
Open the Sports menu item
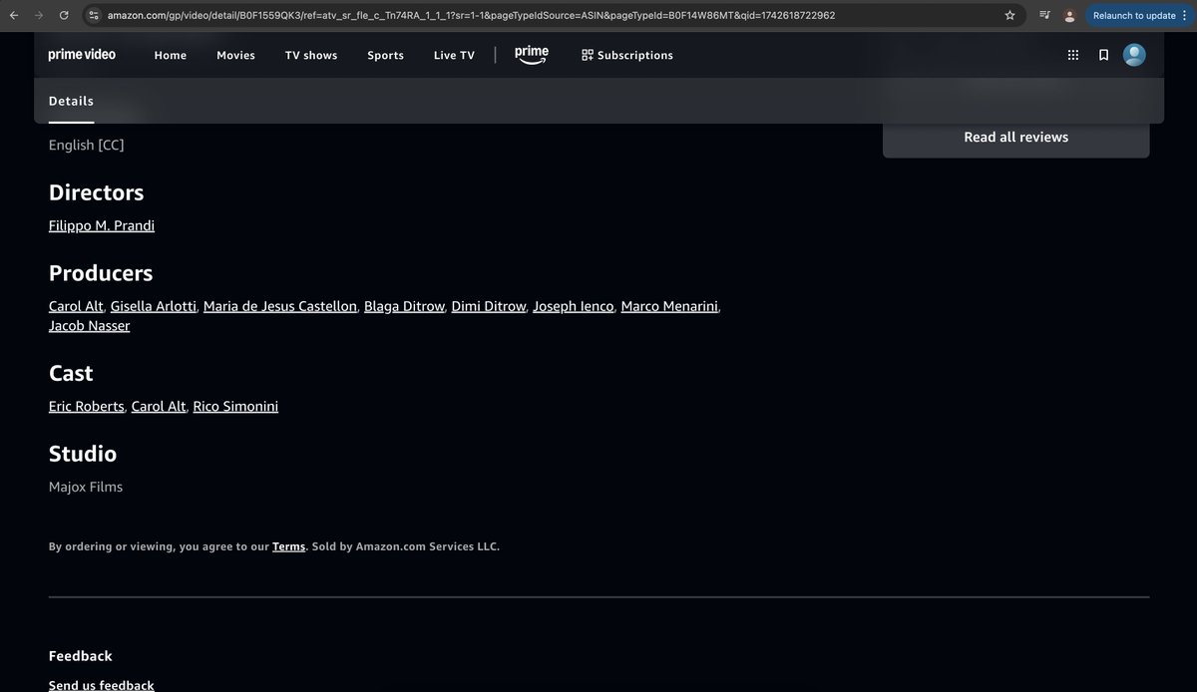(x=385, y=55)
